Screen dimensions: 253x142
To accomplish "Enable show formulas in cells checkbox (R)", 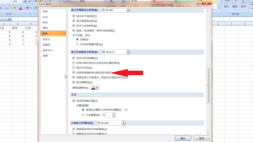I will (x=74, y=63).
